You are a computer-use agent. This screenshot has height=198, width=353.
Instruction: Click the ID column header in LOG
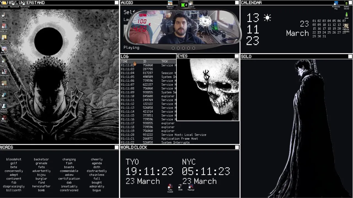[145, 62]
